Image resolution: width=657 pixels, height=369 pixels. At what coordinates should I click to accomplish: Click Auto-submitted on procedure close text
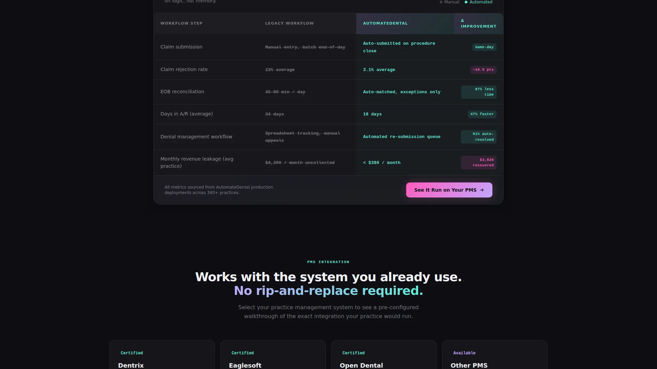coord(399,47)
